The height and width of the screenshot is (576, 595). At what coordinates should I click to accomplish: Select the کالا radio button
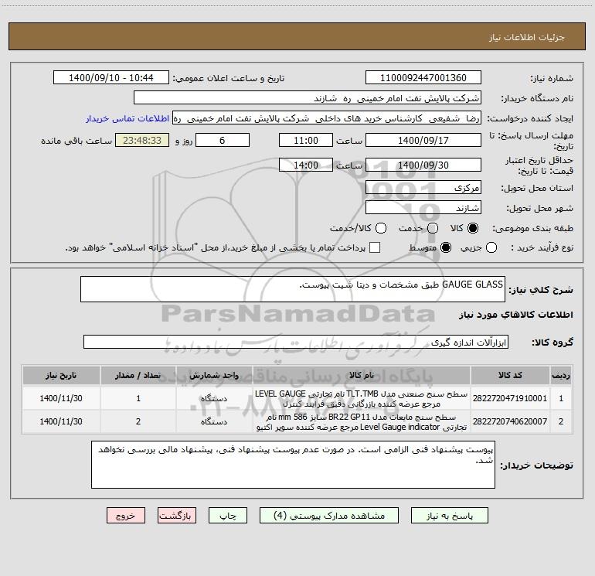click(473, 228)
